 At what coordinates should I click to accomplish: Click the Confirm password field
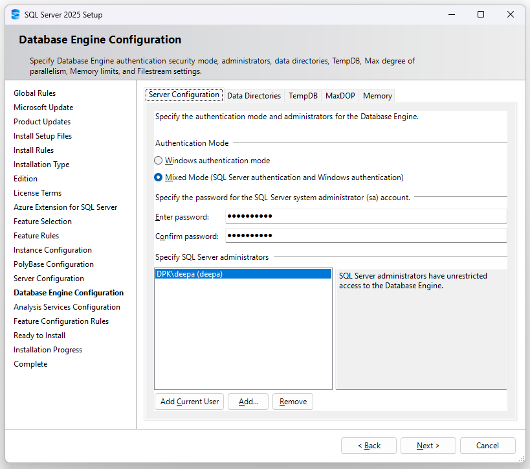pos(366,235)
